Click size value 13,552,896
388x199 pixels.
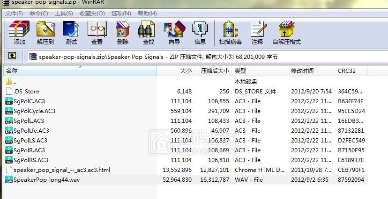pos(177,170)
